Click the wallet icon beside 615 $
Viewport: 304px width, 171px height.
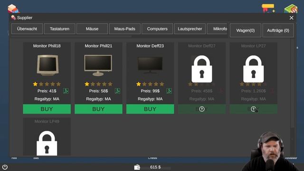point(137,167)
